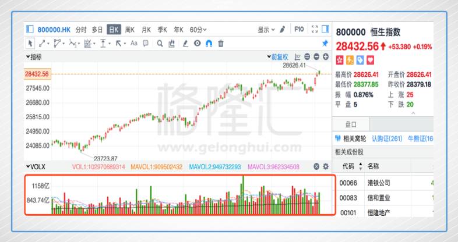The height and width of the screenshot is (242, 458).
Task: Enter fullscreen chart mode
Action: coord(315,29)
